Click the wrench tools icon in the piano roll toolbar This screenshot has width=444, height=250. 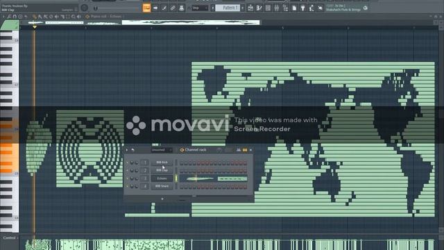point(9,17)
